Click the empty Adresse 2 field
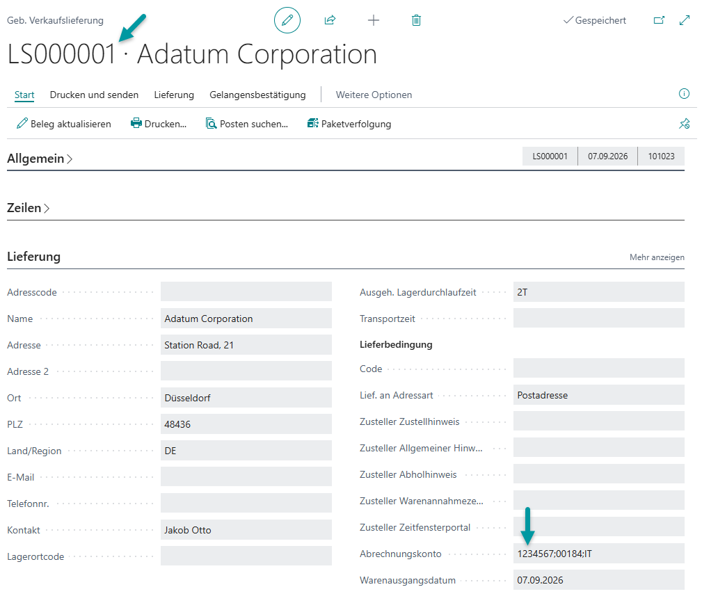 coord(246,371)
